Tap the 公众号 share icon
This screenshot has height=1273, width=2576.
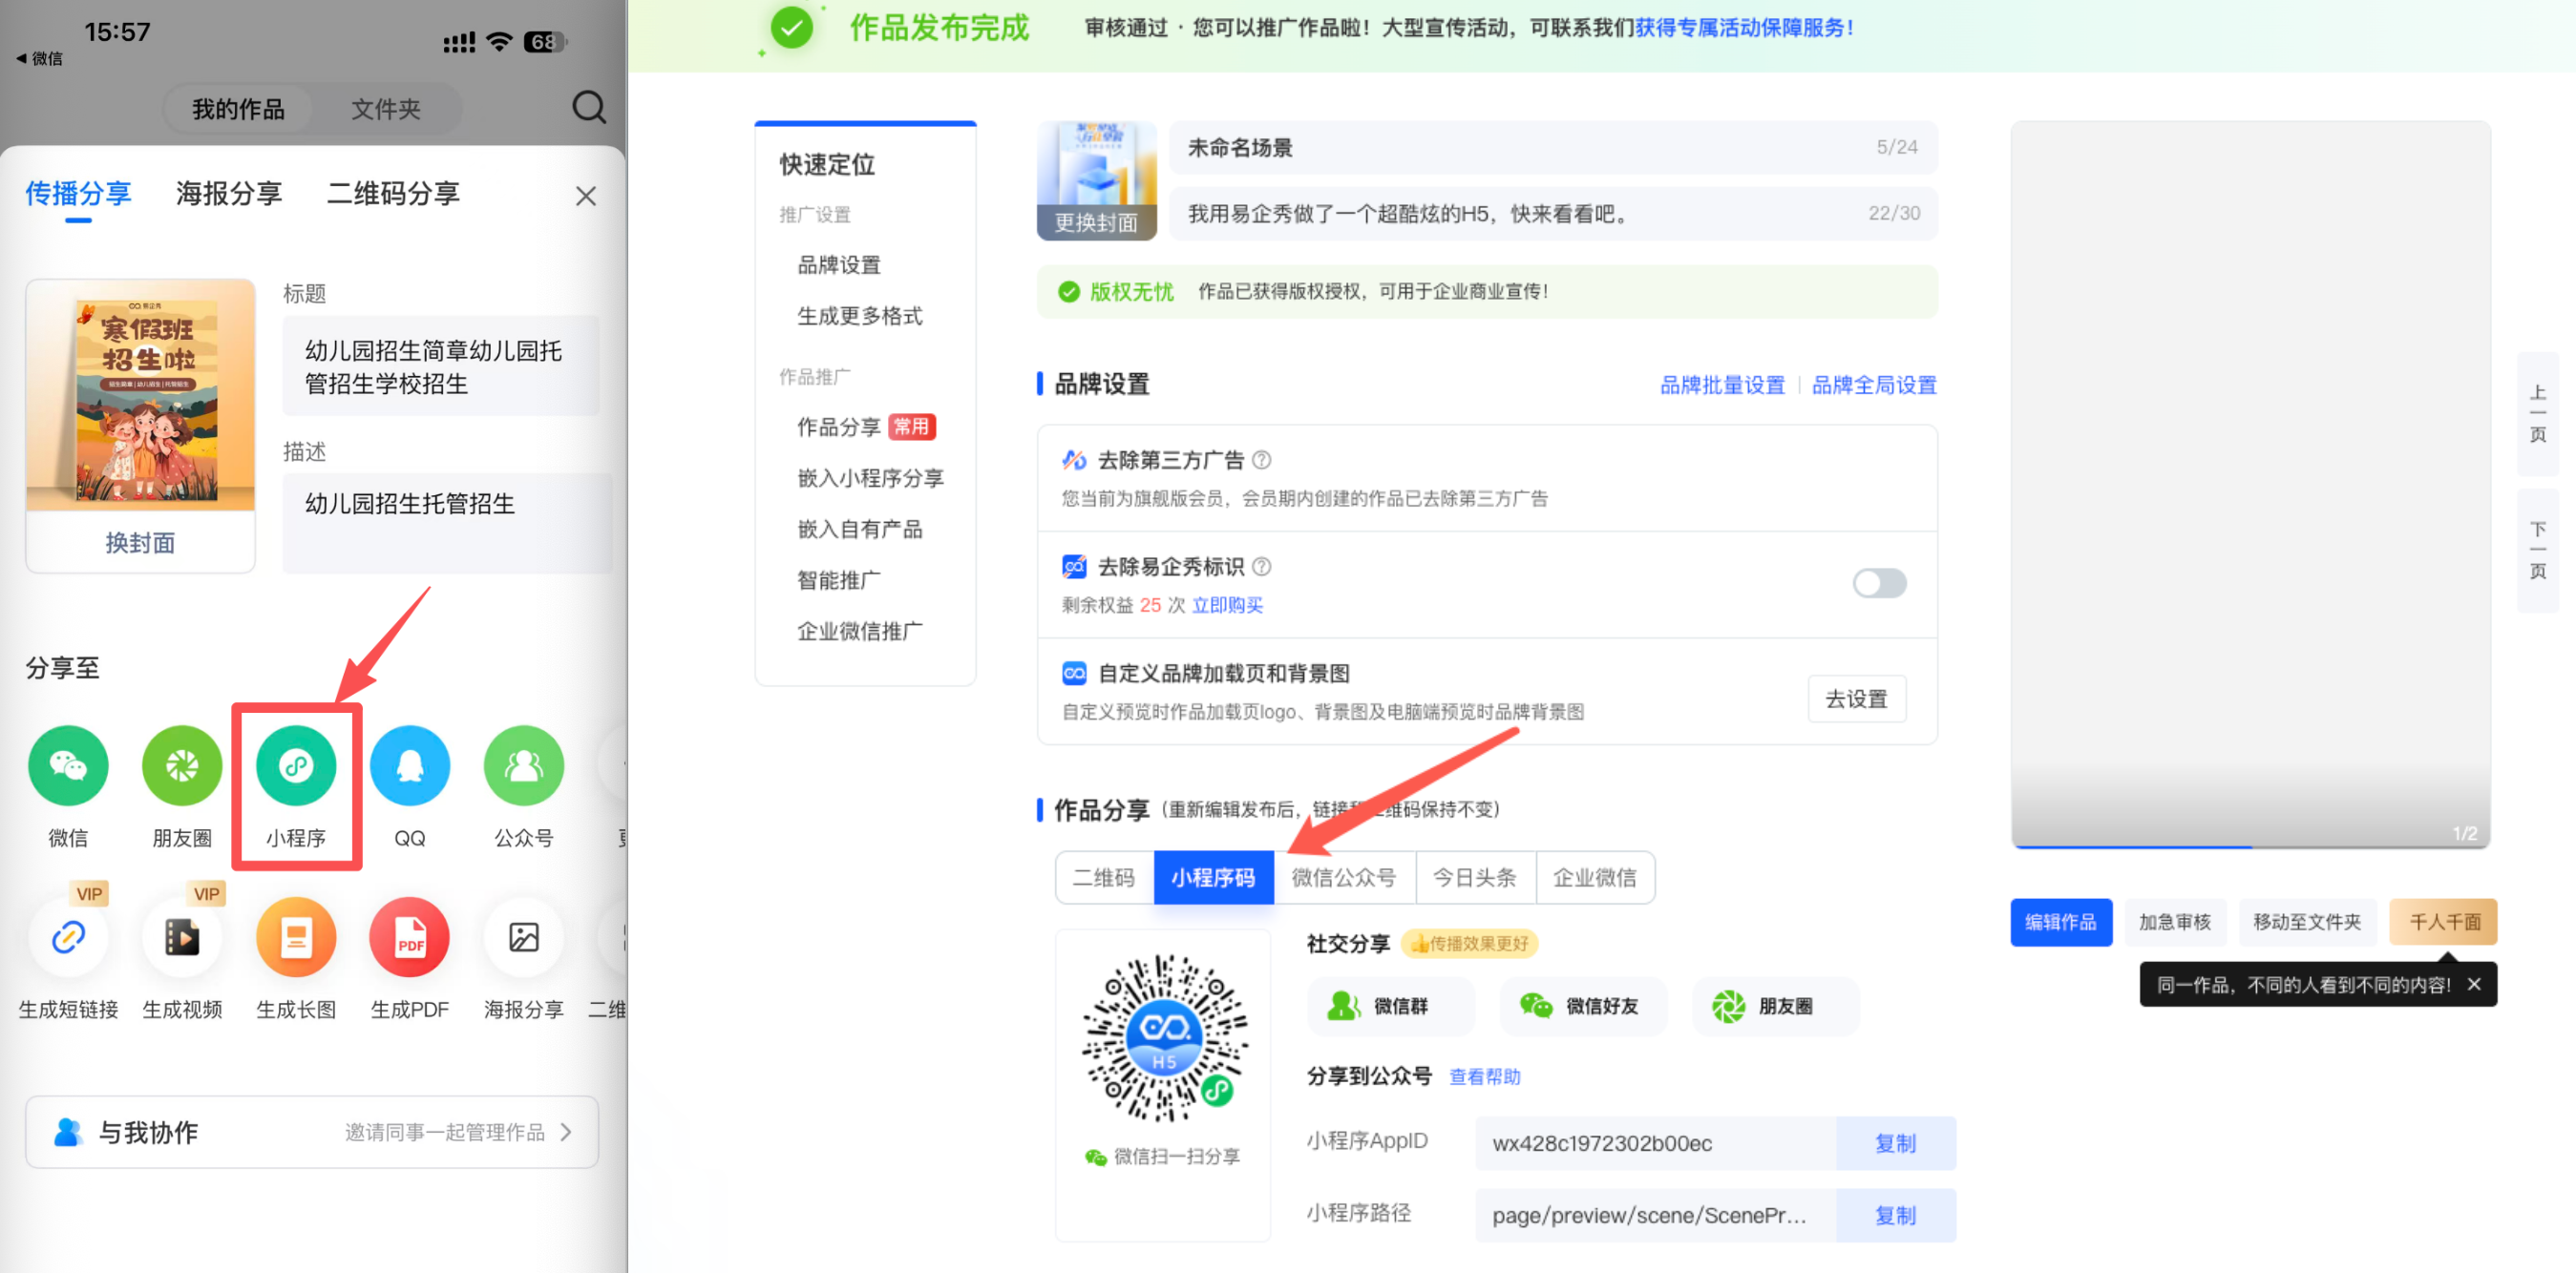523,765
